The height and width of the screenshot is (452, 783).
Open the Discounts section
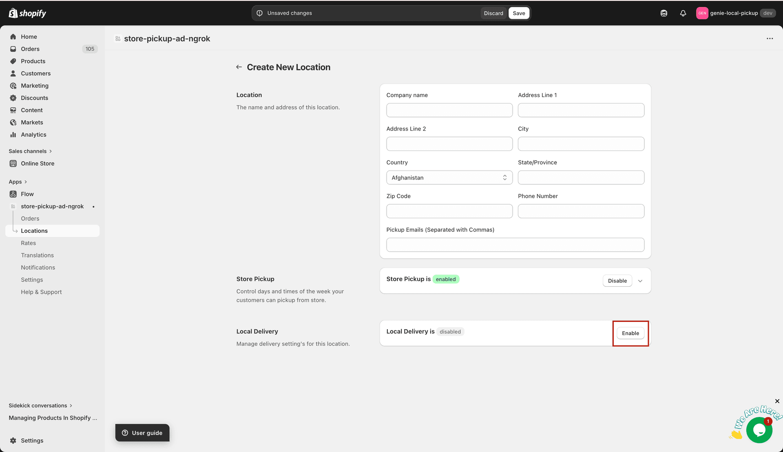point(34,98)
